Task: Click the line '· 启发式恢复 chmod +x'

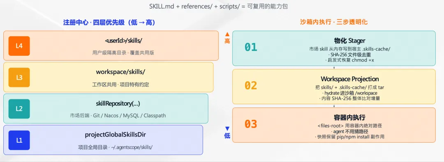Action: (350, 60)
